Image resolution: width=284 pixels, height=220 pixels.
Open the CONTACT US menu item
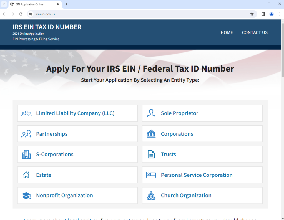[255, 32]
